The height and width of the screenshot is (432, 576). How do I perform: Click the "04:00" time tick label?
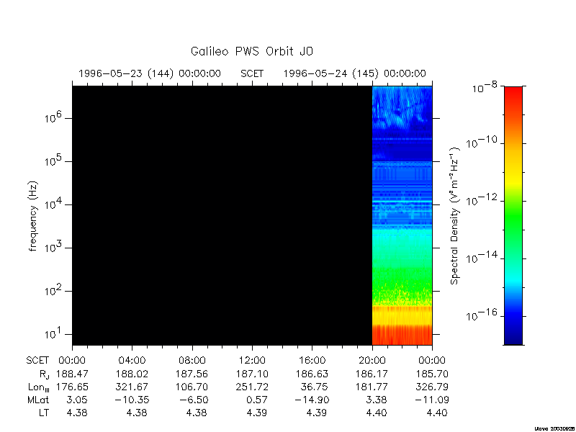click(132, 361)
